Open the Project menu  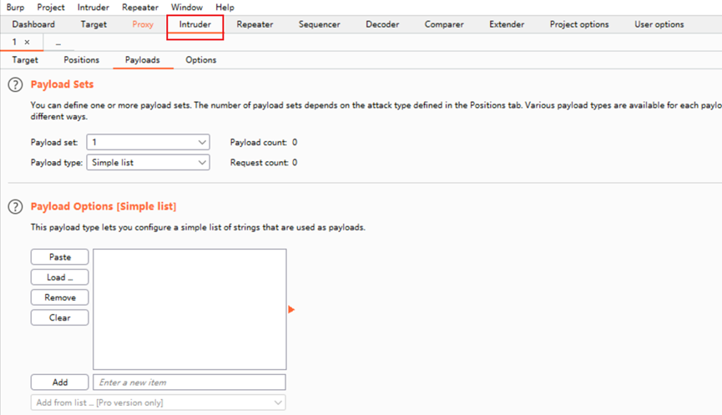pyautogui.click(x=51, y=8)
